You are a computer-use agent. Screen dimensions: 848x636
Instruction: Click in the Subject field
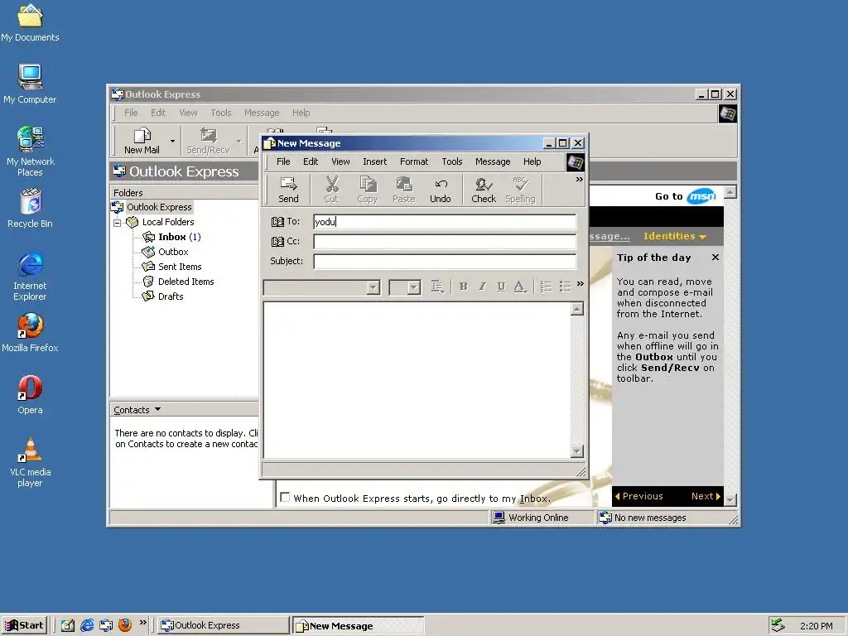(445, 261)
